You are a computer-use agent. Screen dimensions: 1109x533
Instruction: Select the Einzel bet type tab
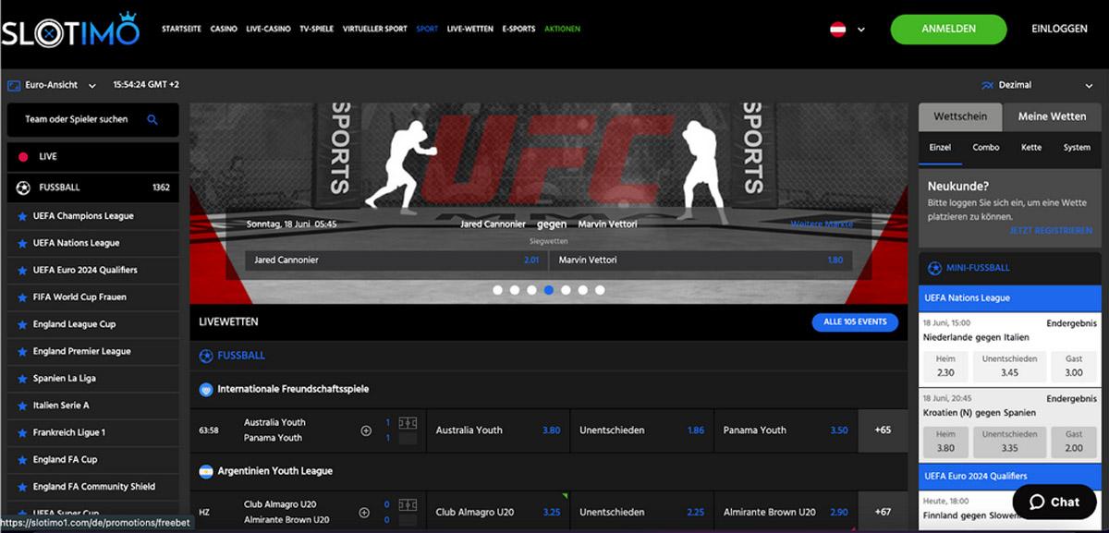(x=940, y=148)
